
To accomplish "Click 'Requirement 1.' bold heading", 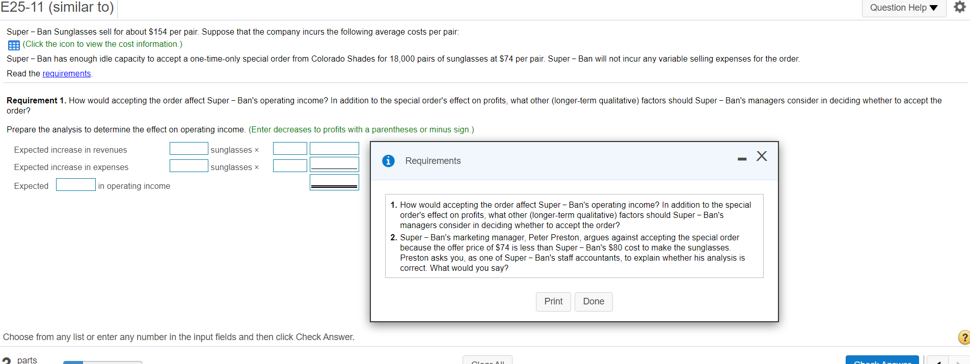I will click(37, 100).
